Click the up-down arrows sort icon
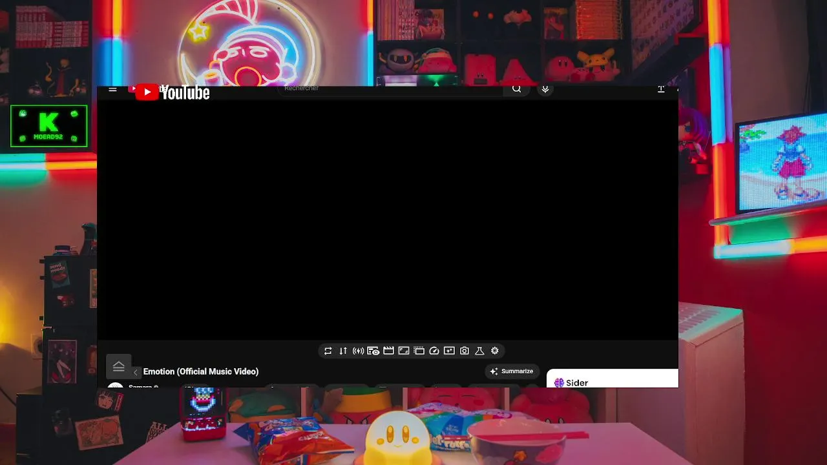Viewport: 827px width, 465px height. pyautogui.click(x=343, y=351)
